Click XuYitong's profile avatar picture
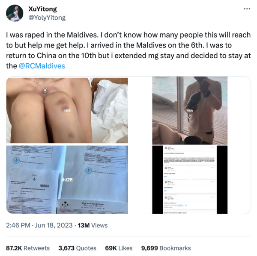Image resolution: width=257 pixels, height=256 pixels. tap(15, 13)
